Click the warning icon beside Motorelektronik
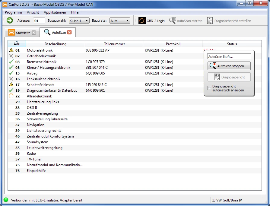 [x=10, y=50]
